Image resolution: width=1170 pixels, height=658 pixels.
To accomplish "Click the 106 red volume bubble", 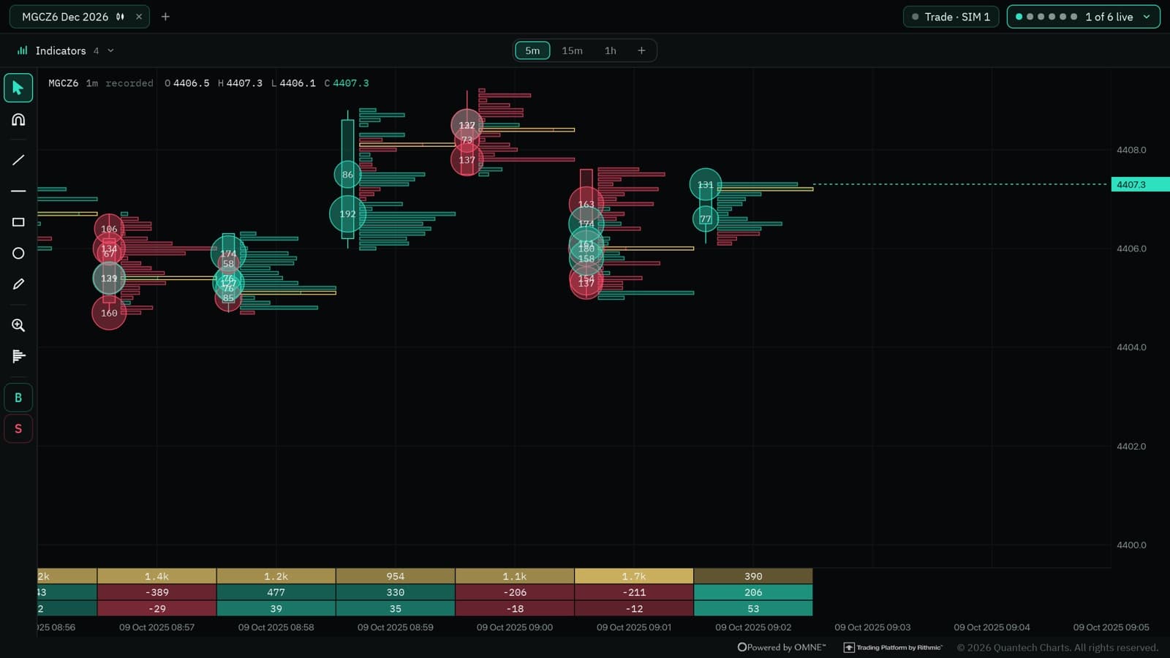I will [x=109, y=229].
